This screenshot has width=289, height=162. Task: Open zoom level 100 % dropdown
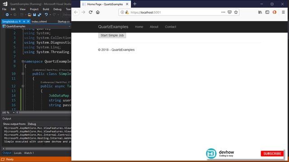[14, 112]
